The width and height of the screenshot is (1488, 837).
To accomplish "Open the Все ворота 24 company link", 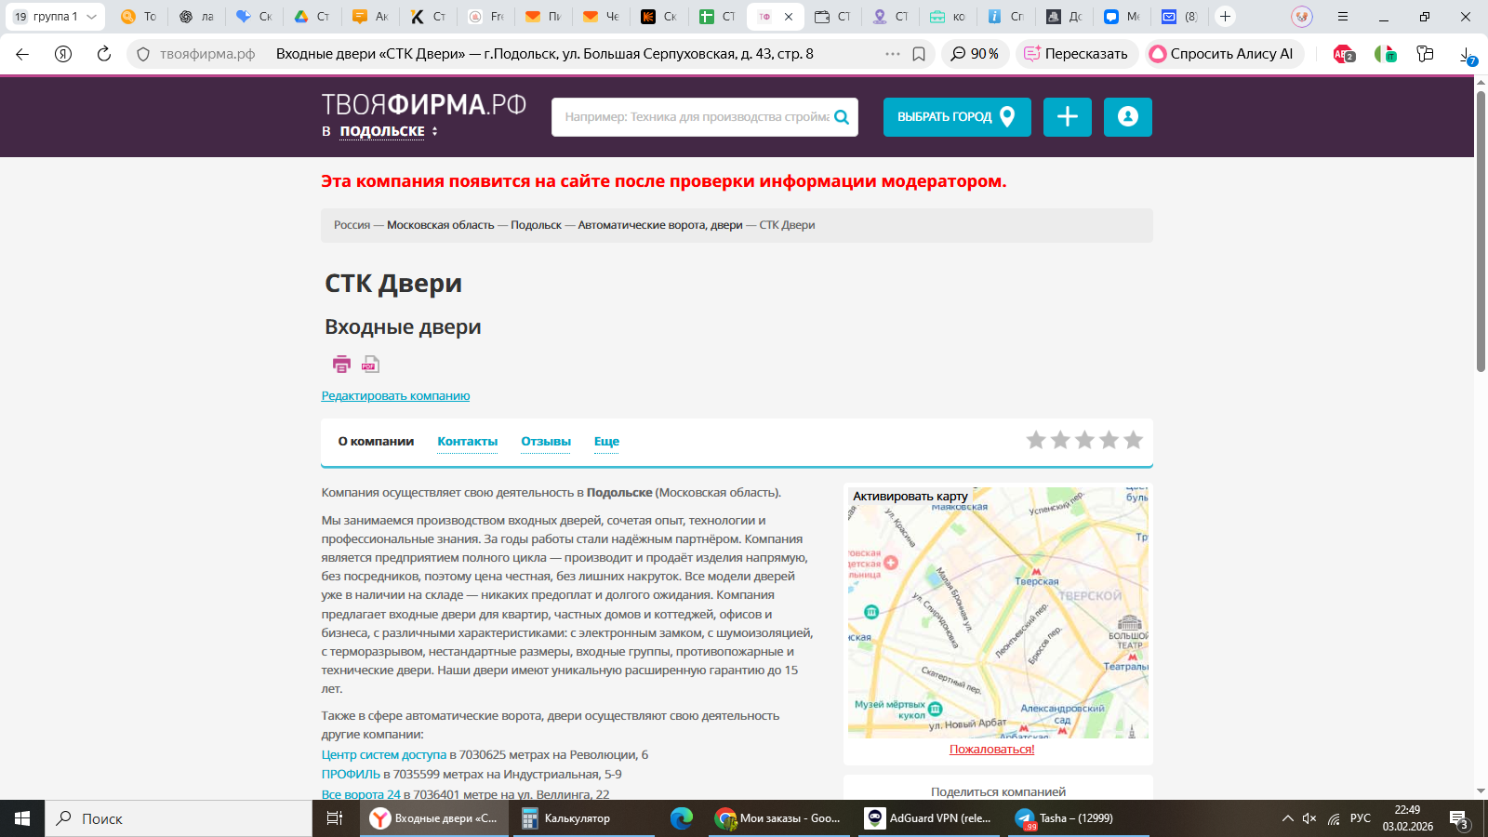I will pyautogui.click(x=361, y=795).
